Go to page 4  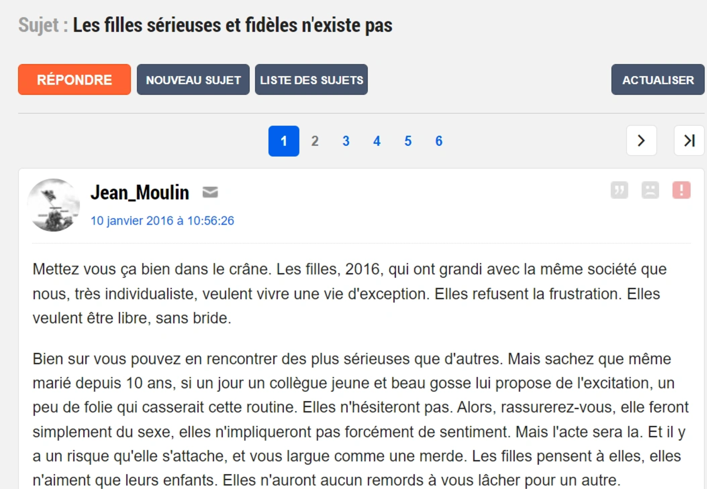377,141
